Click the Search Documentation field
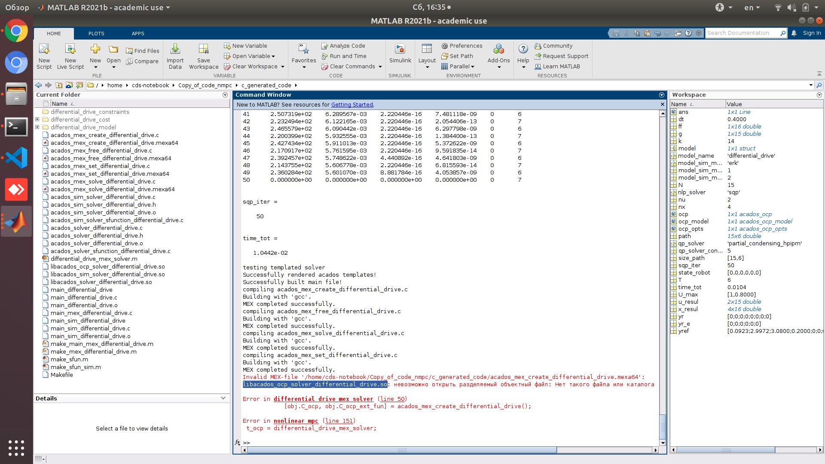Screen dimensions: 825x464 (743, 33)
